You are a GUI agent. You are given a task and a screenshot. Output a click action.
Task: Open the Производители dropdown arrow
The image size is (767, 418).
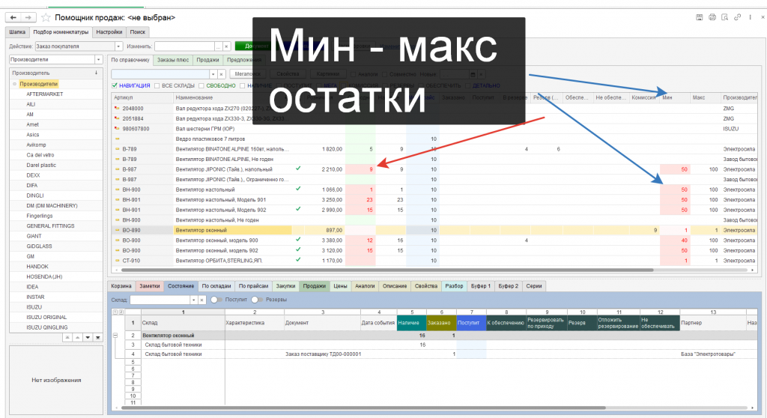pos(98,59)
